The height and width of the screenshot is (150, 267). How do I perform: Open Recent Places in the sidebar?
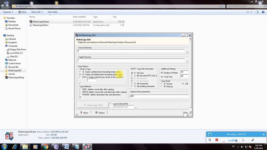click(x=14, y=28)
